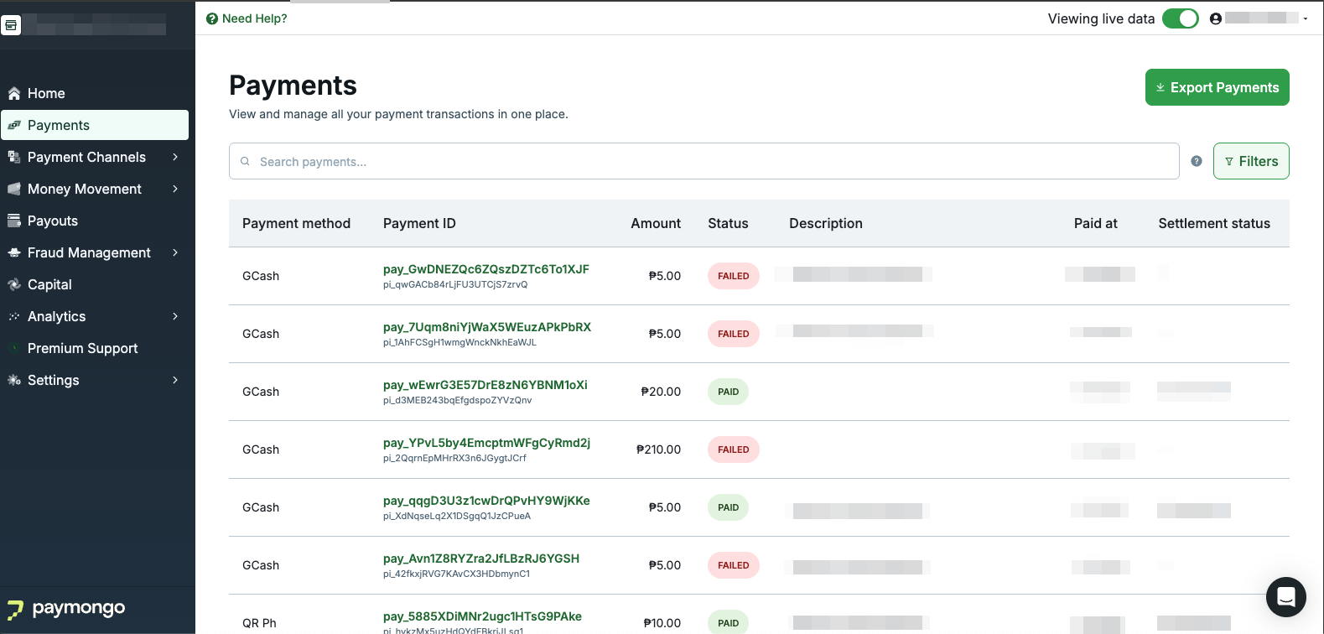
Task: Open payment pay_7Uqm8niYjWaX5WEuzAPkPbRX
Action: click(487, 327)
